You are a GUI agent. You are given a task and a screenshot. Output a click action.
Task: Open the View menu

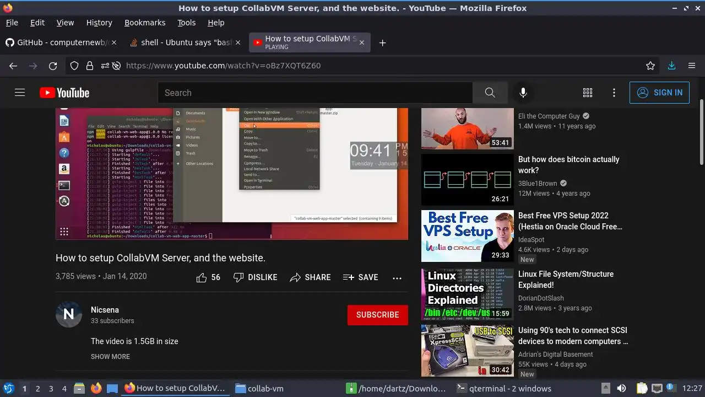click(x=65, y=23)
